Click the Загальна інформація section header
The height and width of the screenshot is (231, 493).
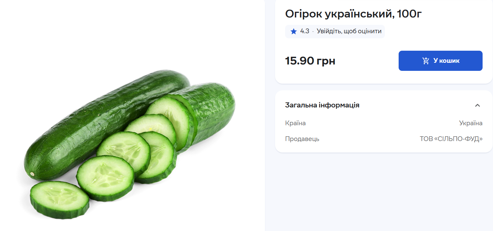(x=322, y=105)
